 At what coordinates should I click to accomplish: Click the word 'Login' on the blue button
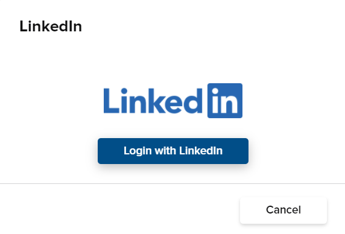138,151
